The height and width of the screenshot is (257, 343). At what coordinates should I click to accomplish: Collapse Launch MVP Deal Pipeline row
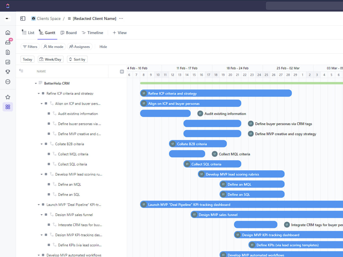pos(38,205)
